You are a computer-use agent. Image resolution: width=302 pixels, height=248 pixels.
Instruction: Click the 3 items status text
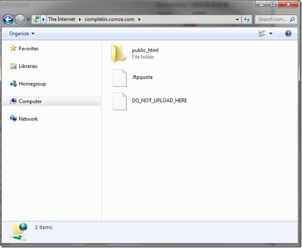click(x=44, y=227)
